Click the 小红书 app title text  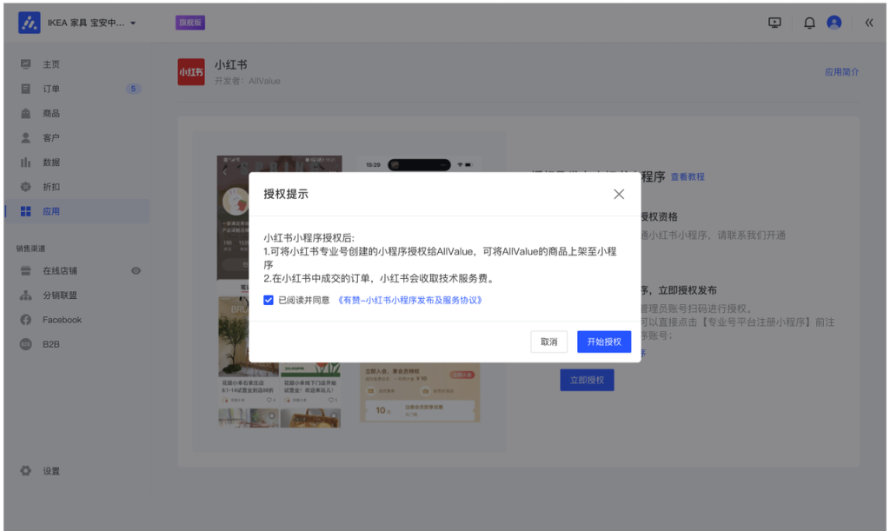[230, 64]
